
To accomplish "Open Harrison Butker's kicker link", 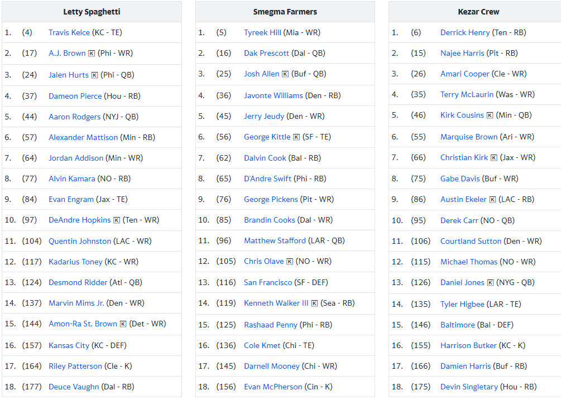I will click(x=468, y=345).
